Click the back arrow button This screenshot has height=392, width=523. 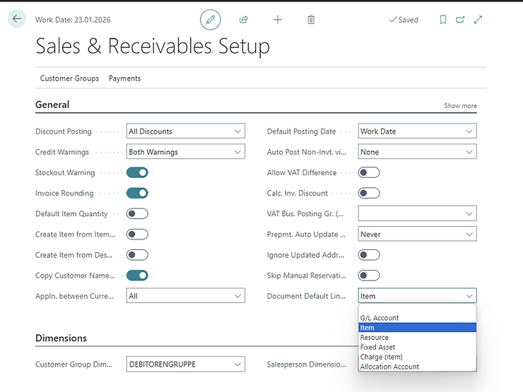pos(17,19)
